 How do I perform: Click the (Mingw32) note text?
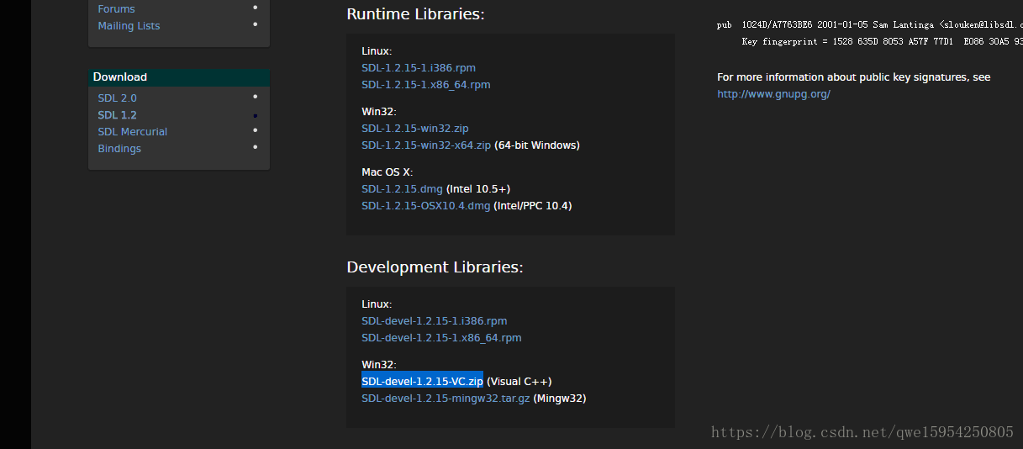[x=559, y=399]
